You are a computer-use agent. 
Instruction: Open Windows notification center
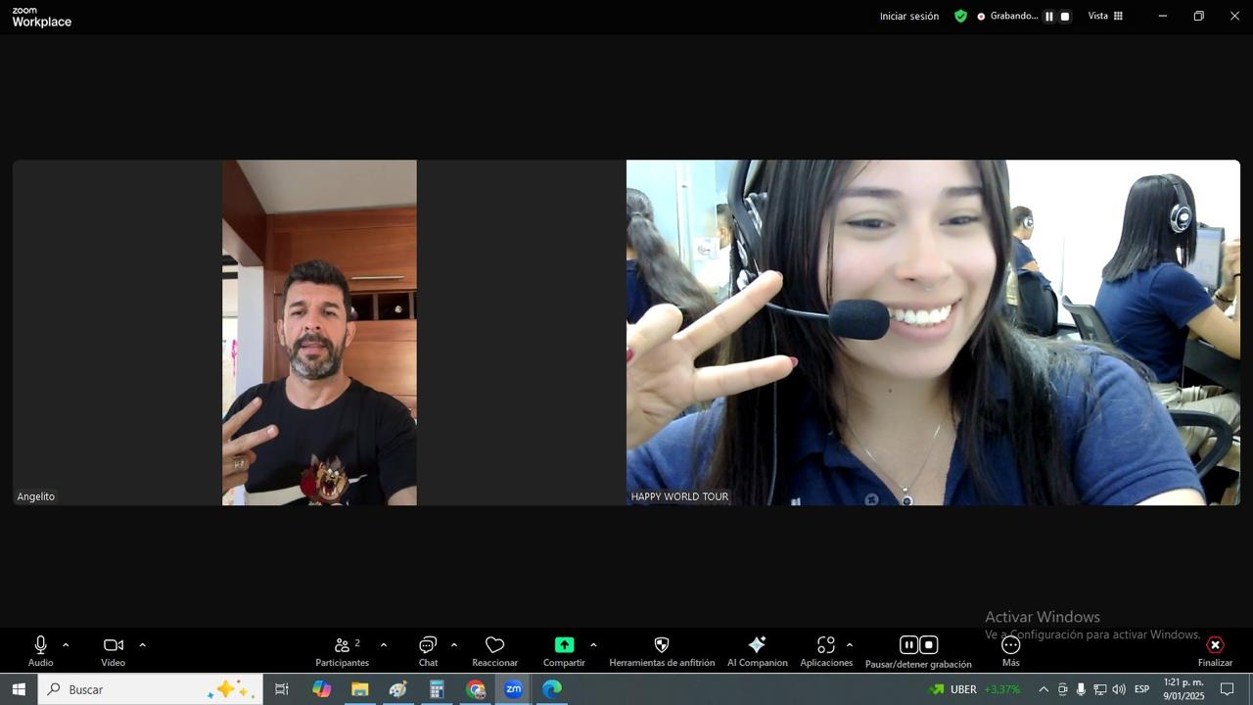[1227, 689]
